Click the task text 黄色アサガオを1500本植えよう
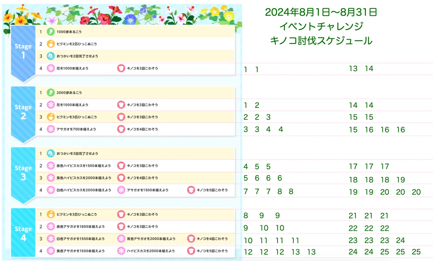The image size is (433, 261). [80, 251]
